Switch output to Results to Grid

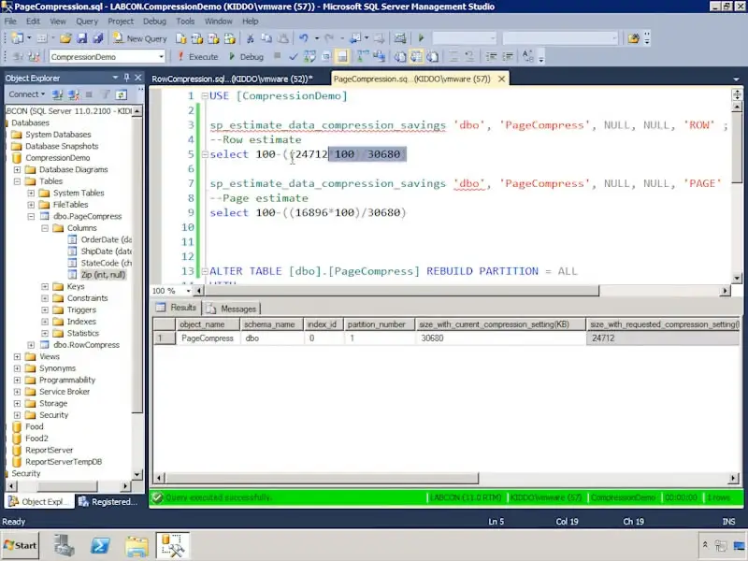click(x=416, y=57)
